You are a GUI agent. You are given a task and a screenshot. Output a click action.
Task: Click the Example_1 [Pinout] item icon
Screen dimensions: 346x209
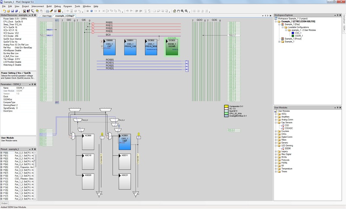tap(283, 39)
